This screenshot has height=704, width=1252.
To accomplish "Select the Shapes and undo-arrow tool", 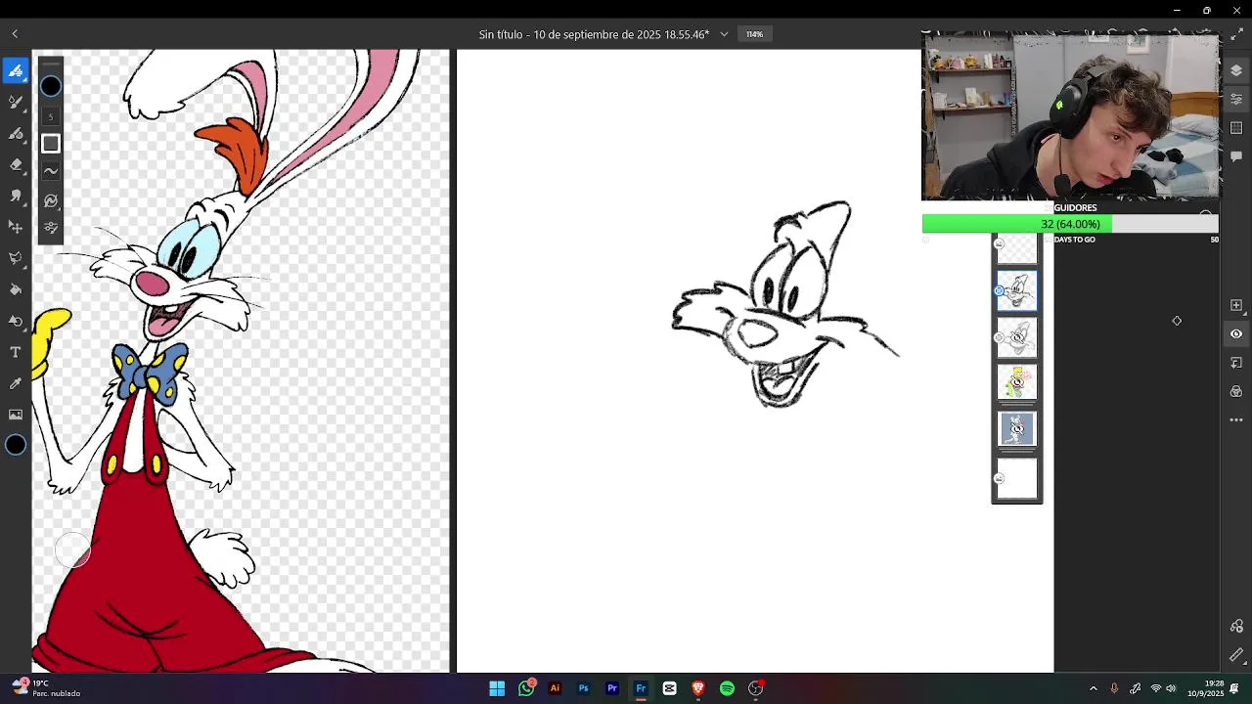I will [15, 321].
